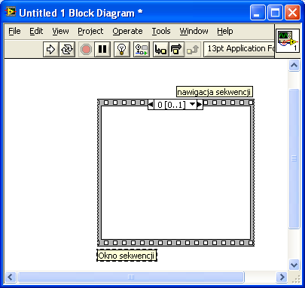305x288 pixels.
Task: Click Run Continuously button
Action: coord(67,49)
